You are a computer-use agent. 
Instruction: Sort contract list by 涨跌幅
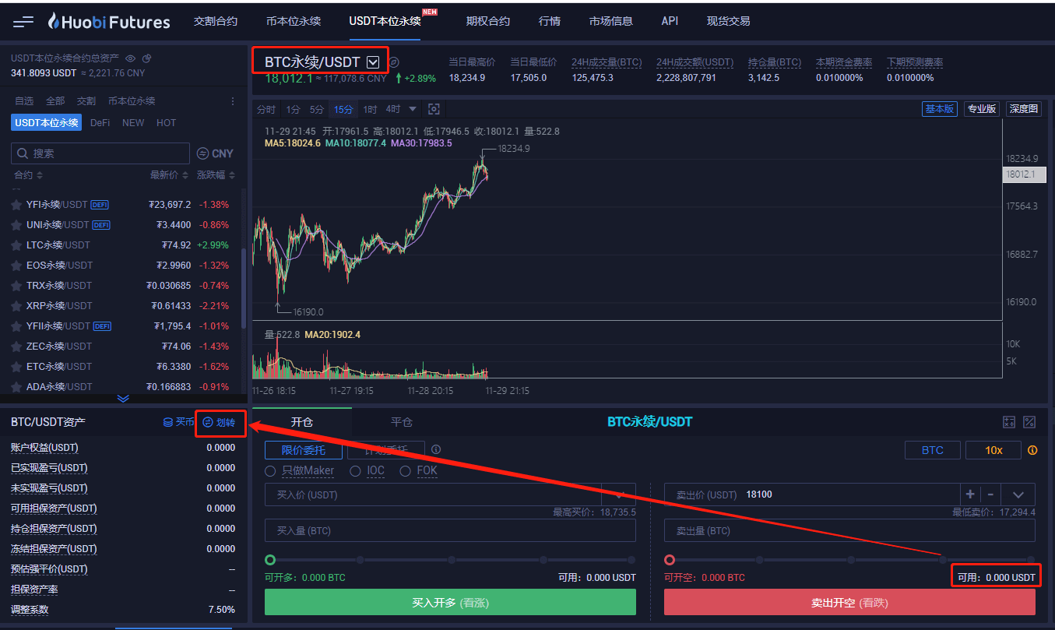(216, 175)
